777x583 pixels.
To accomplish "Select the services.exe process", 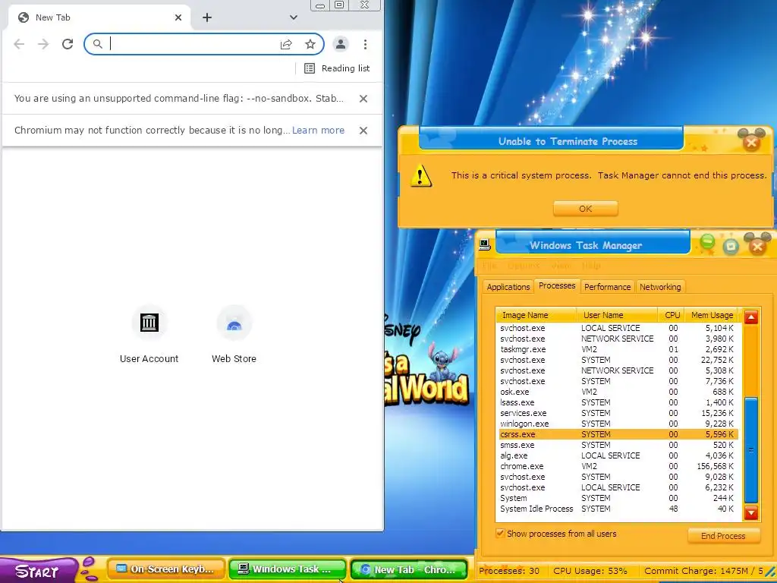I will (617, 414).
